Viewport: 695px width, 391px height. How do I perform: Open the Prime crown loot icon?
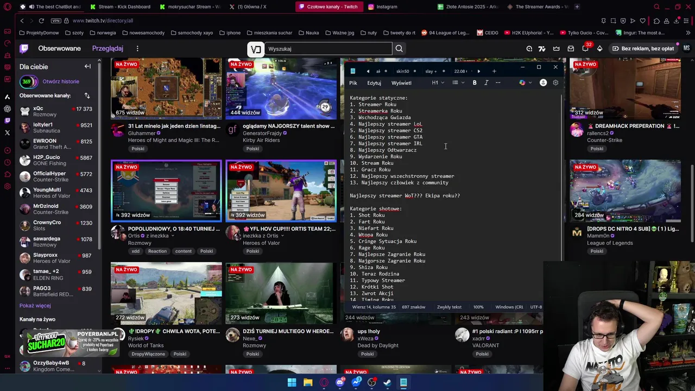click(557, 48)
